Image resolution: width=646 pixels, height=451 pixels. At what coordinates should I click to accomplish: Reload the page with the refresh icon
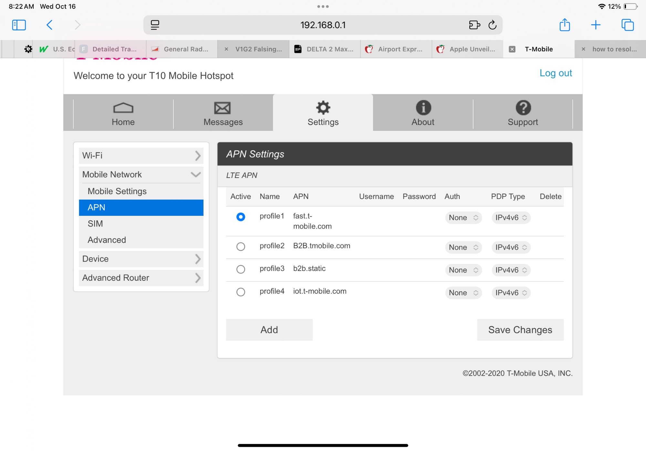(492, 25)
